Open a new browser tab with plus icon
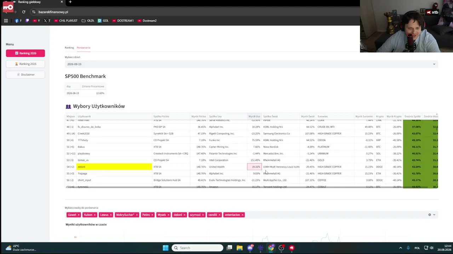The image size is (453, 254). tap(70, 2)
